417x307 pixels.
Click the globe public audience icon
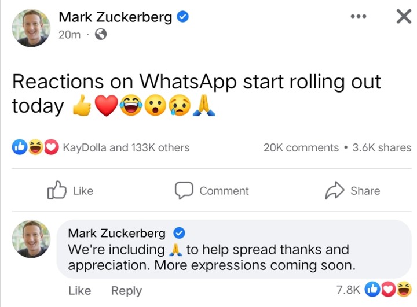(101, 34)
